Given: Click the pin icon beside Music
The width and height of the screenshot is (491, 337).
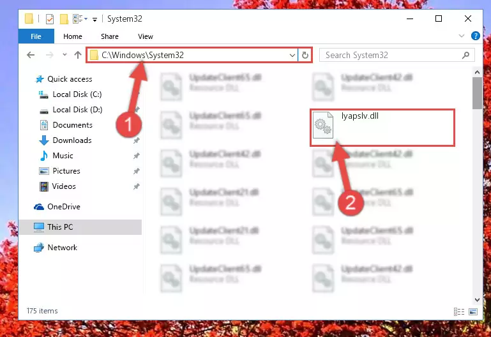Looking at the screenshot, I should point(136,156).
